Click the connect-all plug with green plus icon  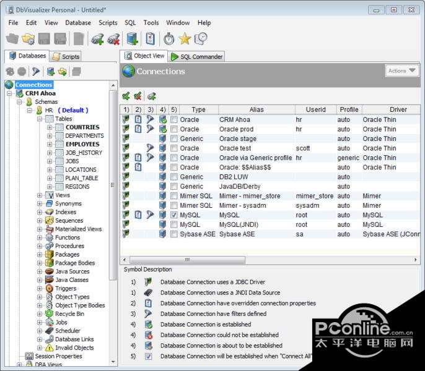(97, 39)
